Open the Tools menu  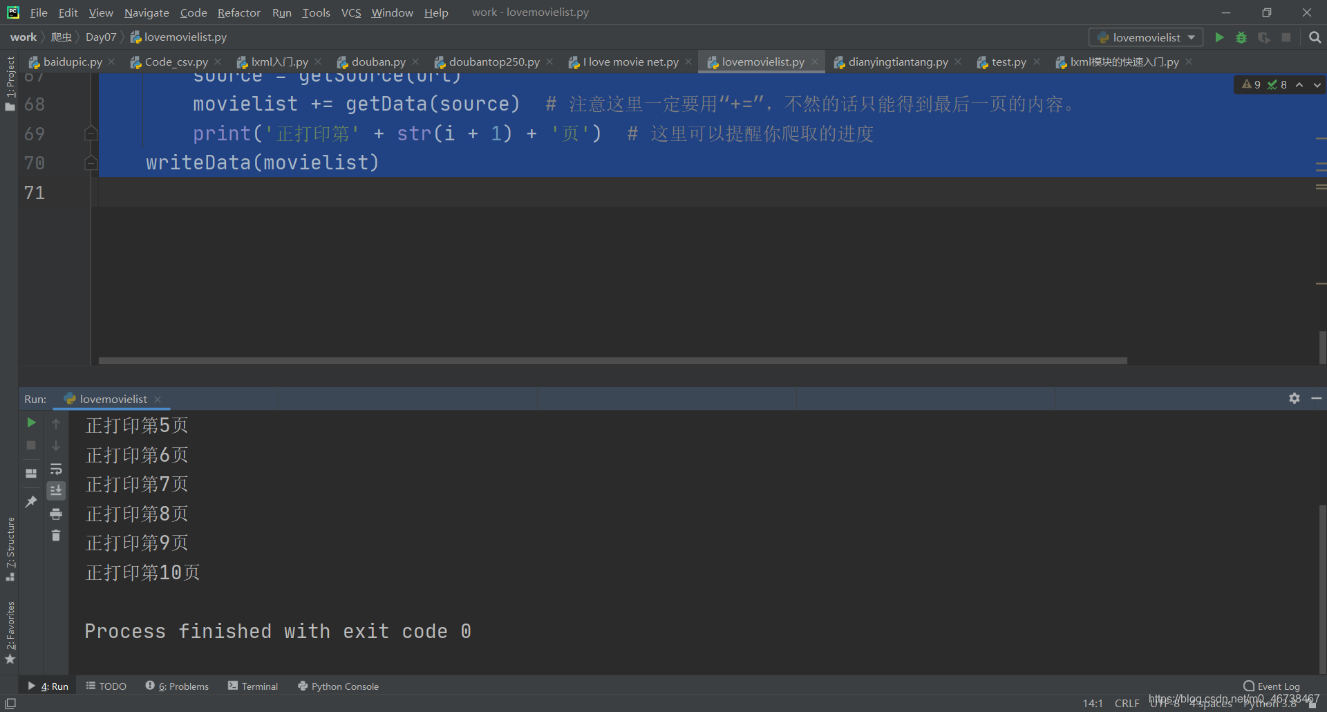click(316, 12)
